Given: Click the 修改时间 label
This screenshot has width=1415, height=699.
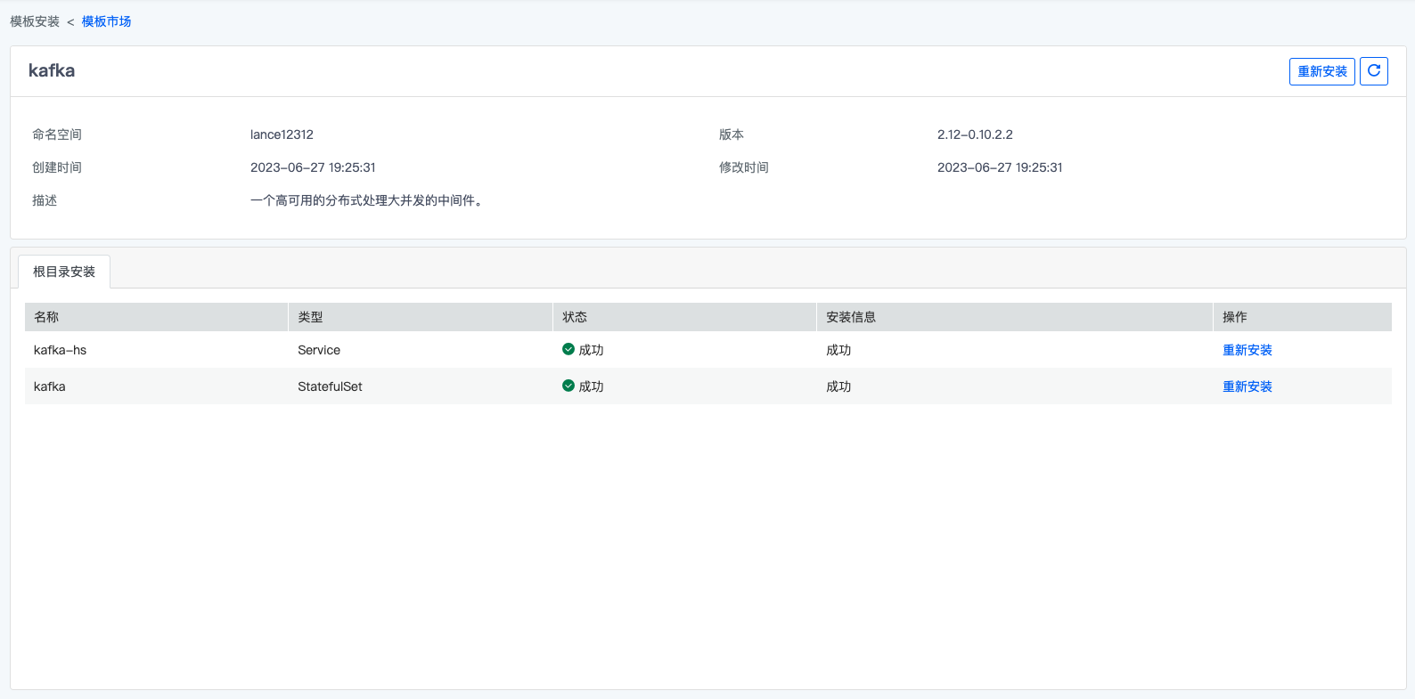Looking at the screenshot, I should [744, 167].
